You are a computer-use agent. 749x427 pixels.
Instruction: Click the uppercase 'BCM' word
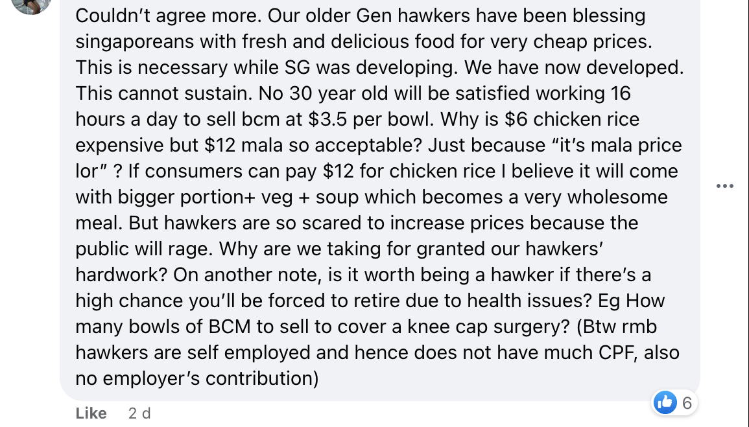(x=230, y=327)
